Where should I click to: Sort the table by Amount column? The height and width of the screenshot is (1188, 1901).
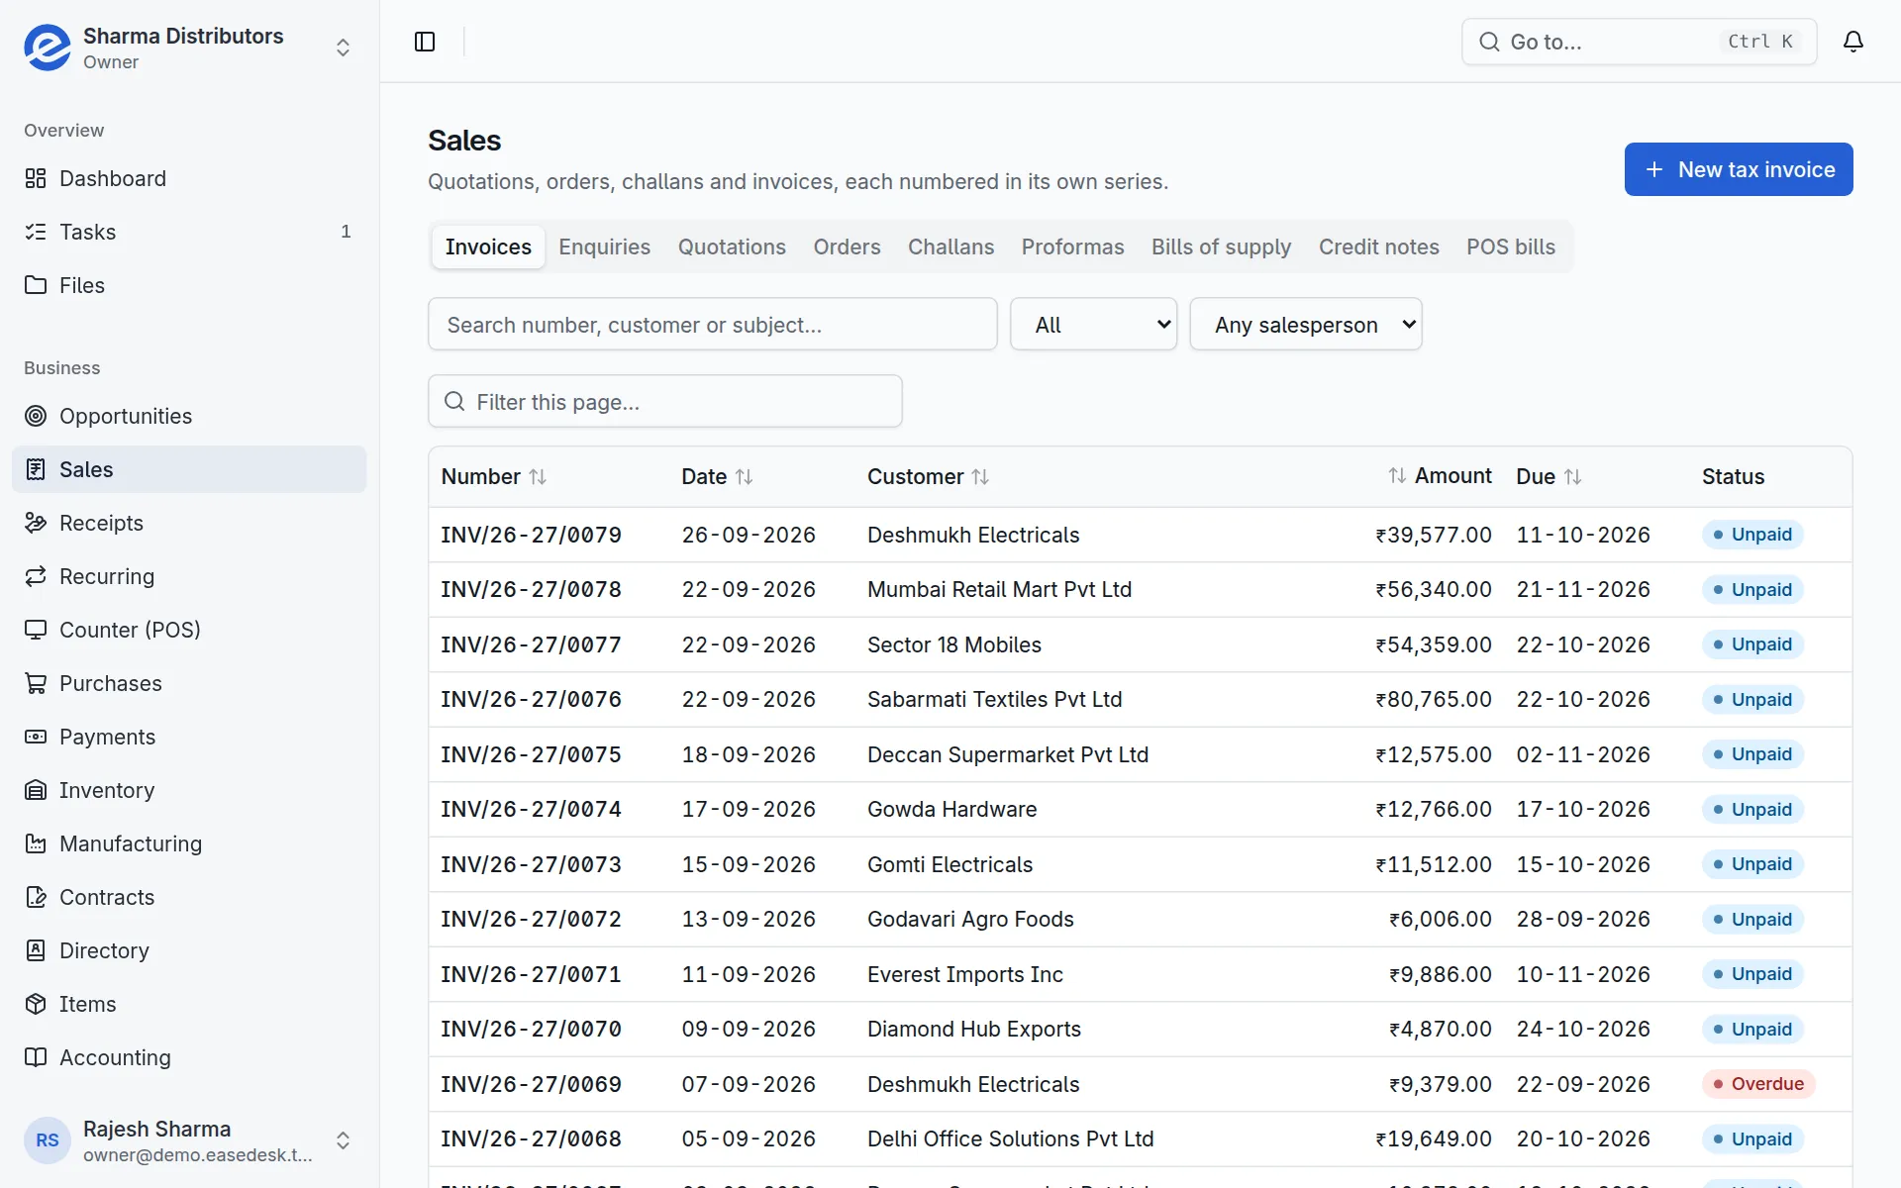[1440, 476]
